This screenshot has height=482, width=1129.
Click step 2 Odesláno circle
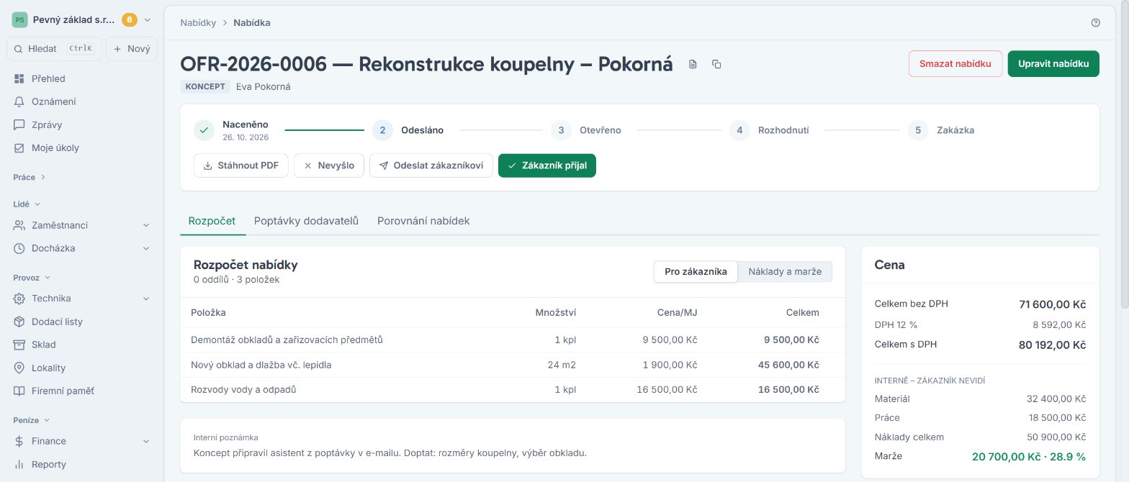click(383, 130)
